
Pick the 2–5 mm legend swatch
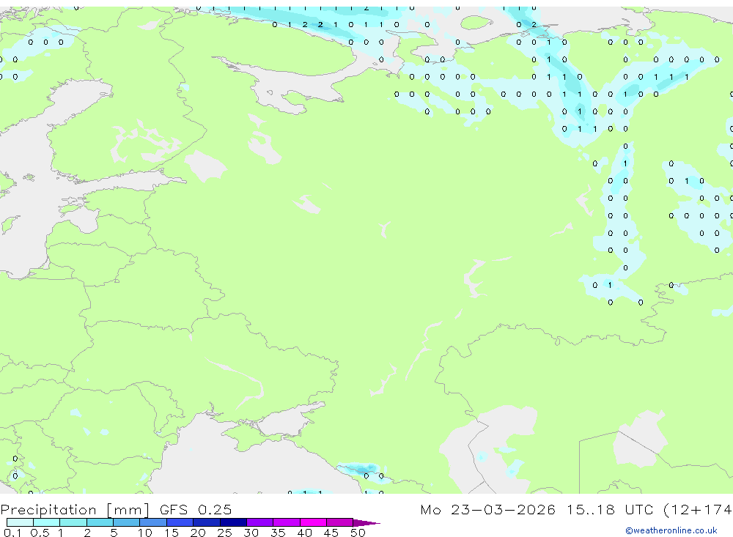click(x=100, y=522)
